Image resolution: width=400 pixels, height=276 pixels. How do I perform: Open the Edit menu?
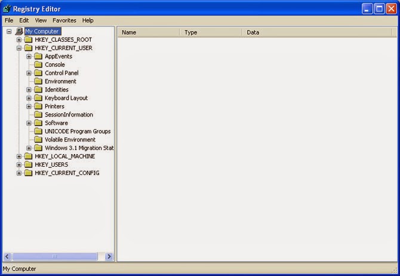click(24, 20)
